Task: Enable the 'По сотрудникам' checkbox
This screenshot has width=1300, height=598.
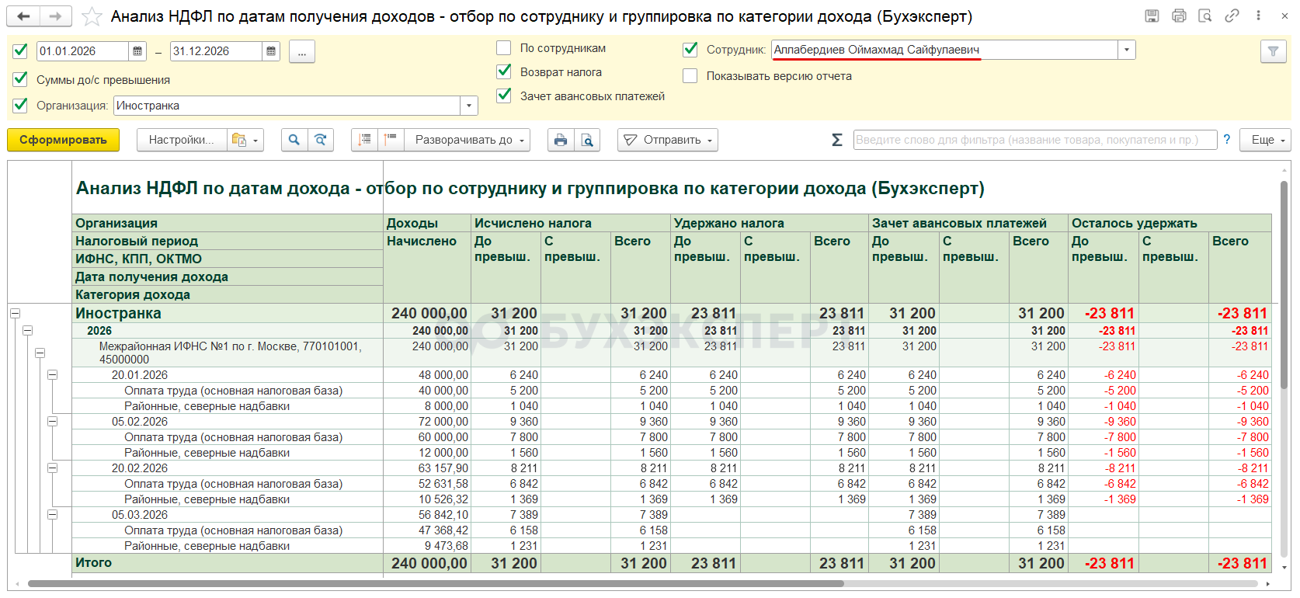Action: 504,48
